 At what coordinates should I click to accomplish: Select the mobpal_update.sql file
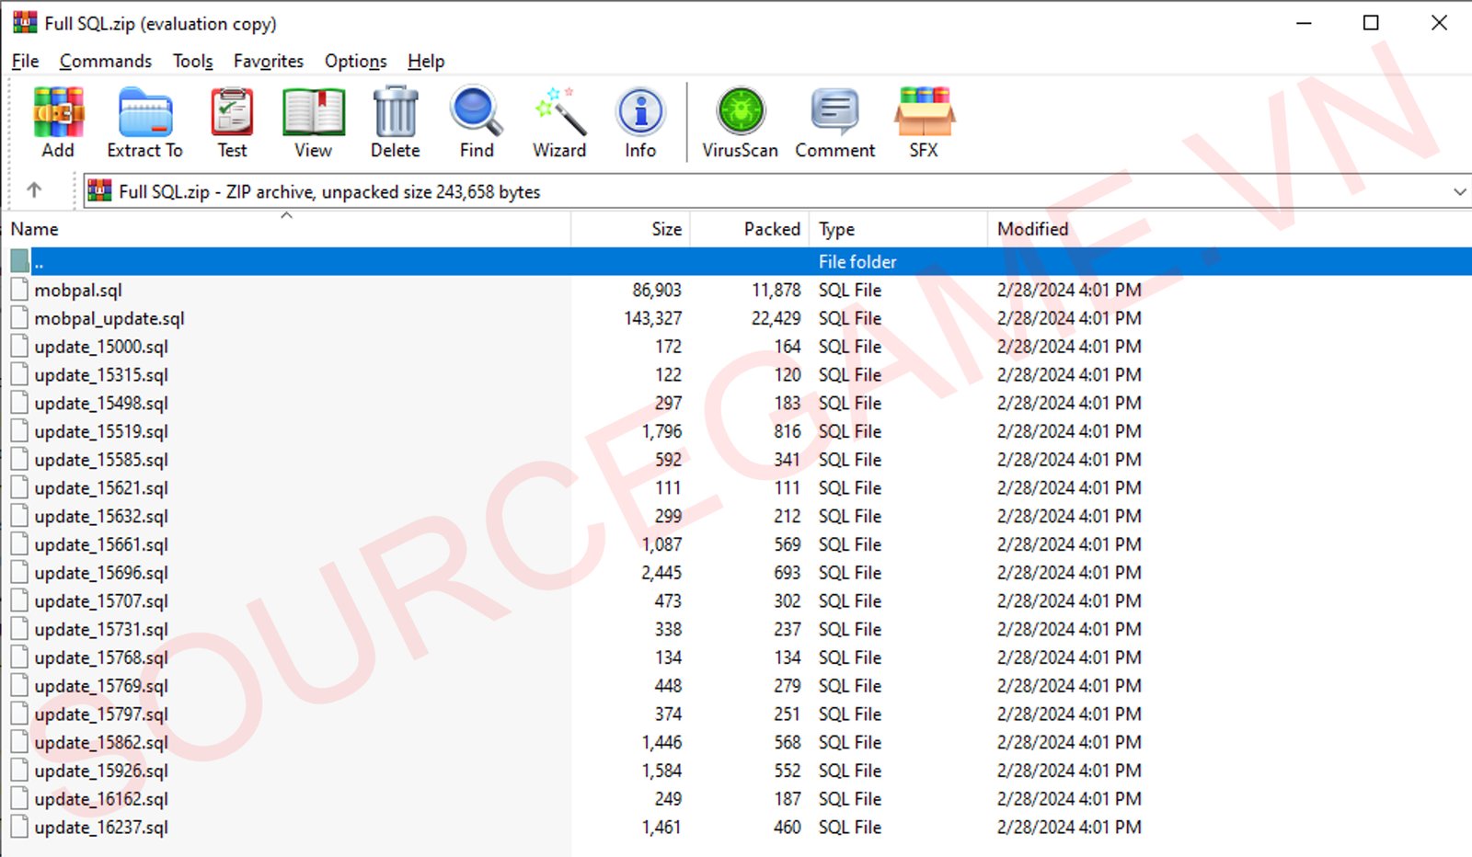(x=109, y=318)
